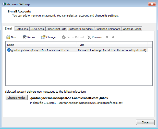The height and width of the screenshot is (129, 158).
Task: Click the Account Settings title bar icon
Action: click(x=4, y=4)
